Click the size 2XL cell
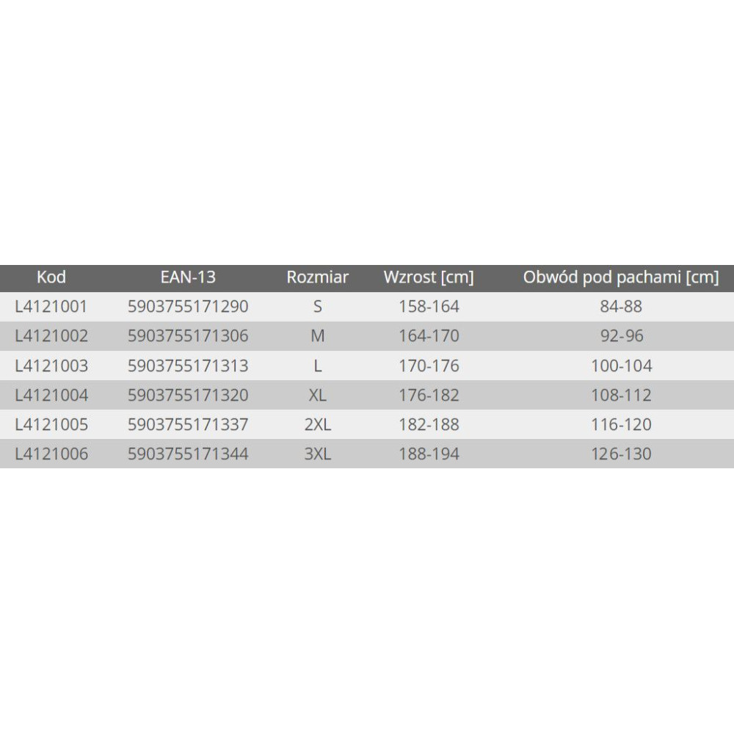The height and width of the screenshot is (734, 734). pyautogui.click(x=317, y=424)
